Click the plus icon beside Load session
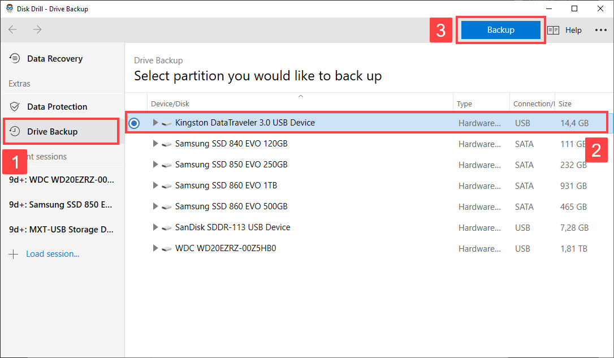 point(14,254)
